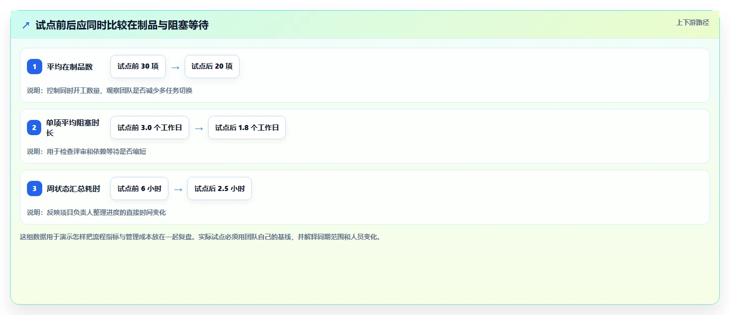The width and height of the screenshot is (730, 315).
Task: Click the note 用于检查评审和依赖等待是否缩短
Action: point(86,151)
